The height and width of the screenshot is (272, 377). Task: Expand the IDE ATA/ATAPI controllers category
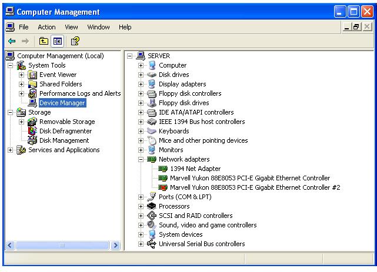click(141, 112)
